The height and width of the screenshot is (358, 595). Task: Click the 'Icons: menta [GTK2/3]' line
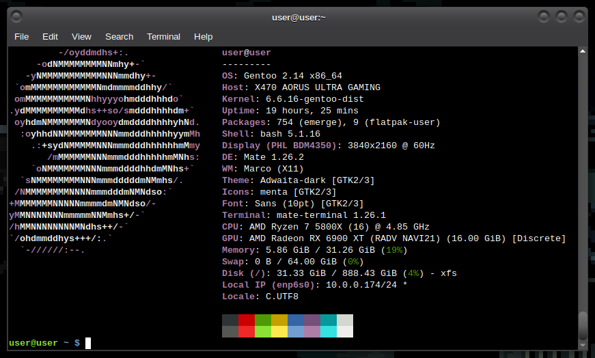[x=279, y=192]
